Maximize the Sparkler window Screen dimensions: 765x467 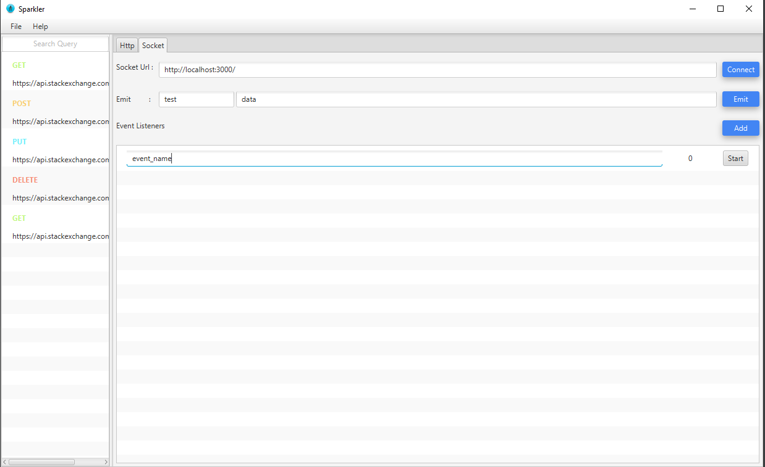point(721,9)
